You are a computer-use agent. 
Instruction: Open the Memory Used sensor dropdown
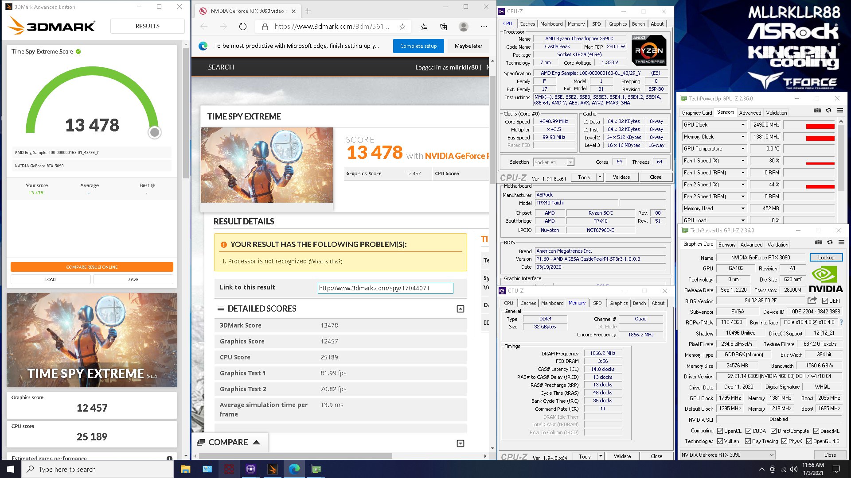click(x=743, y=208)
